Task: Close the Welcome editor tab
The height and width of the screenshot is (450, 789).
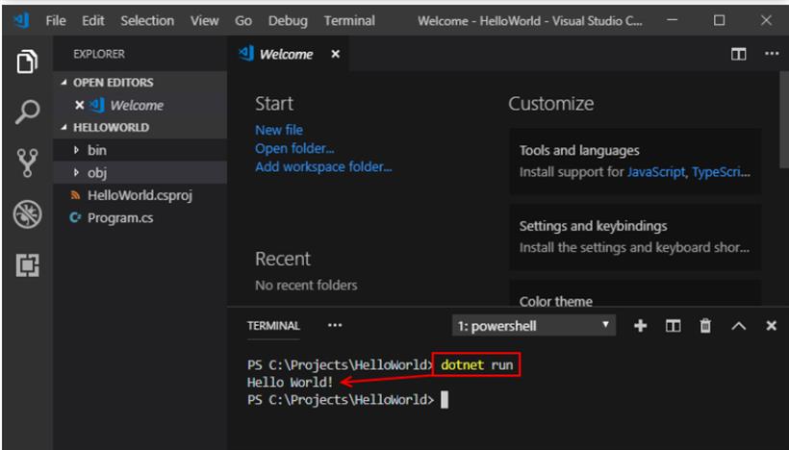Action: (x=335, y=54)
